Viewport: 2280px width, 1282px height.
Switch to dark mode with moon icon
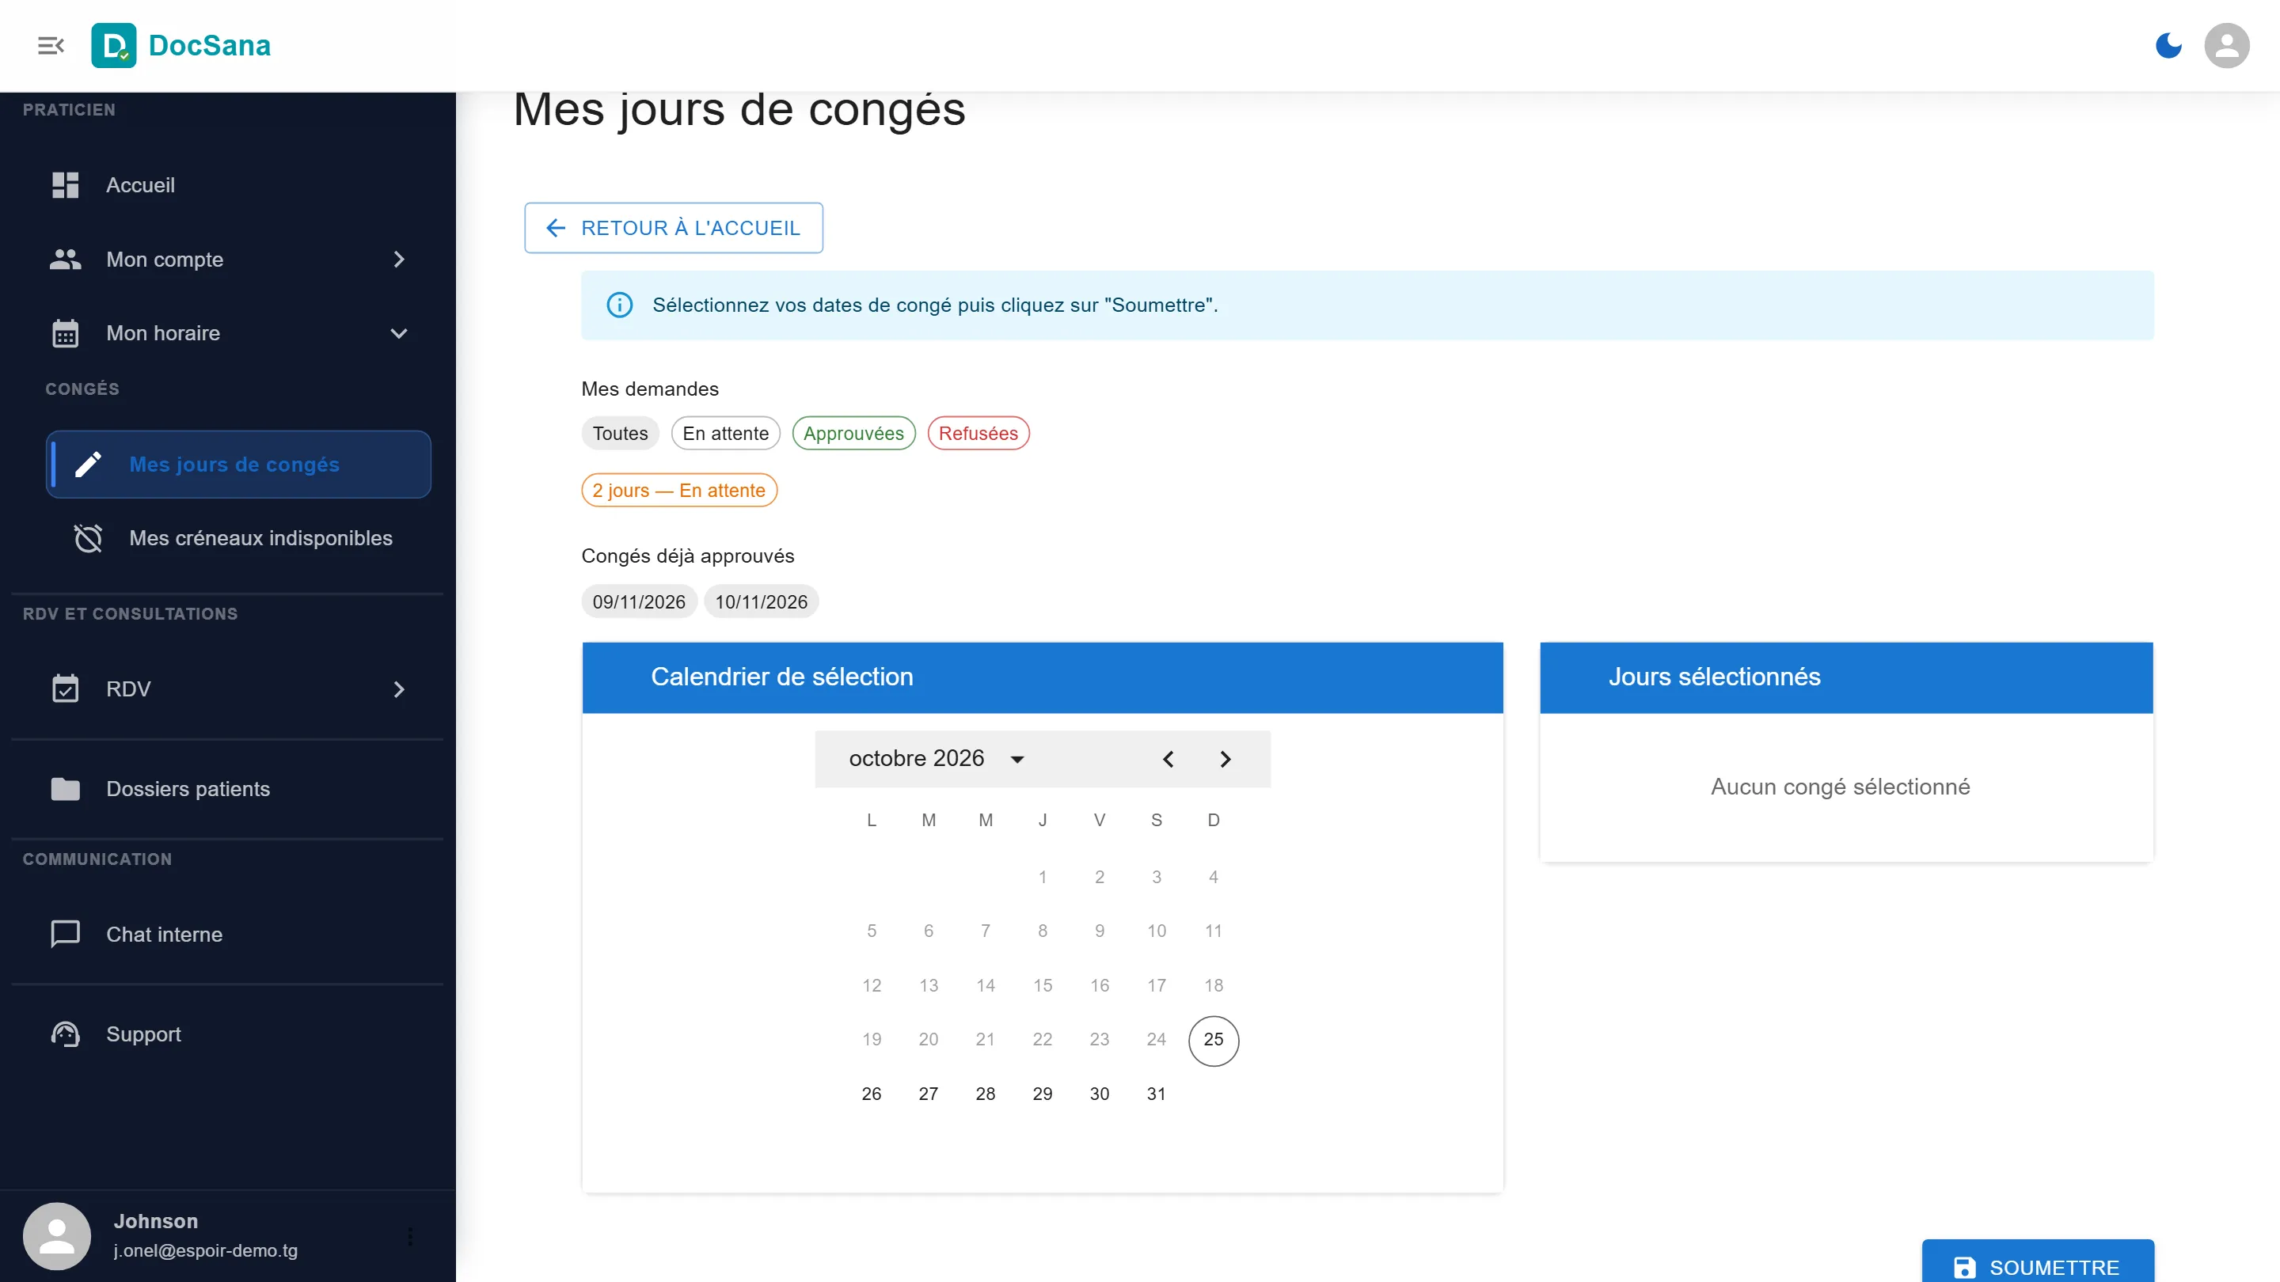coord(2168,45)
